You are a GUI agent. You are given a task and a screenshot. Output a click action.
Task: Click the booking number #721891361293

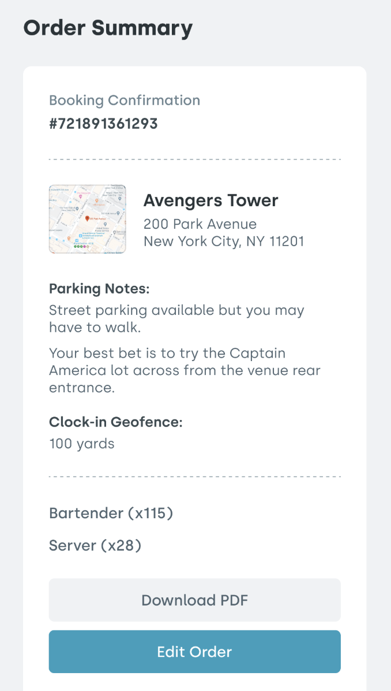[103, 124]
